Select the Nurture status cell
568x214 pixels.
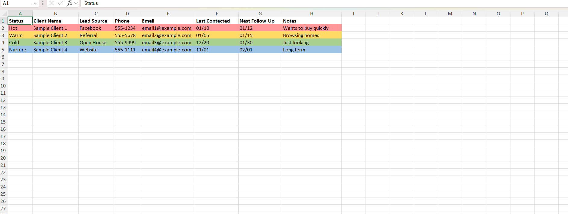pos(20,50)
